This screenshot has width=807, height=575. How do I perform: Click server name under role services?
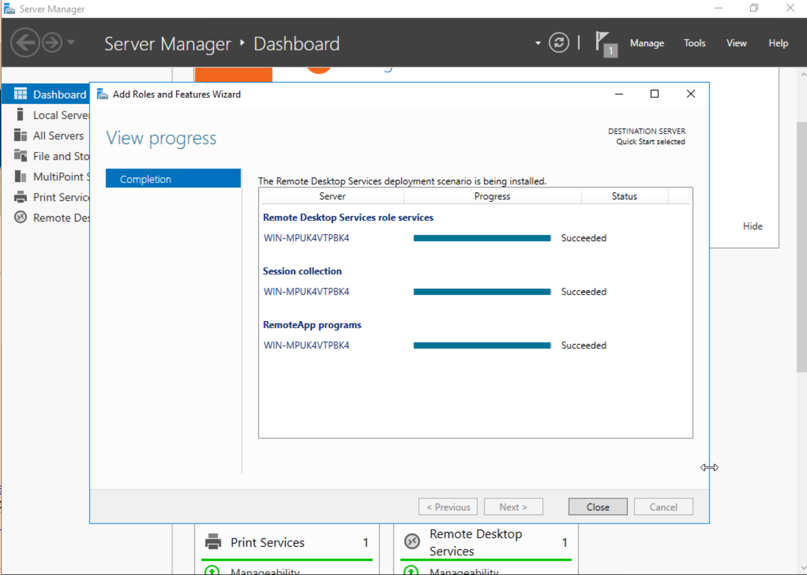306,238
